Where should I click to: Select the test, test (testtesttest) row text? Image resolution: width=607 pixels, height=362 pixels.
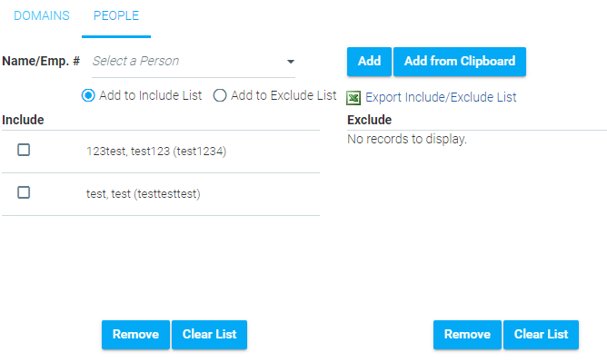click(144, 193)
